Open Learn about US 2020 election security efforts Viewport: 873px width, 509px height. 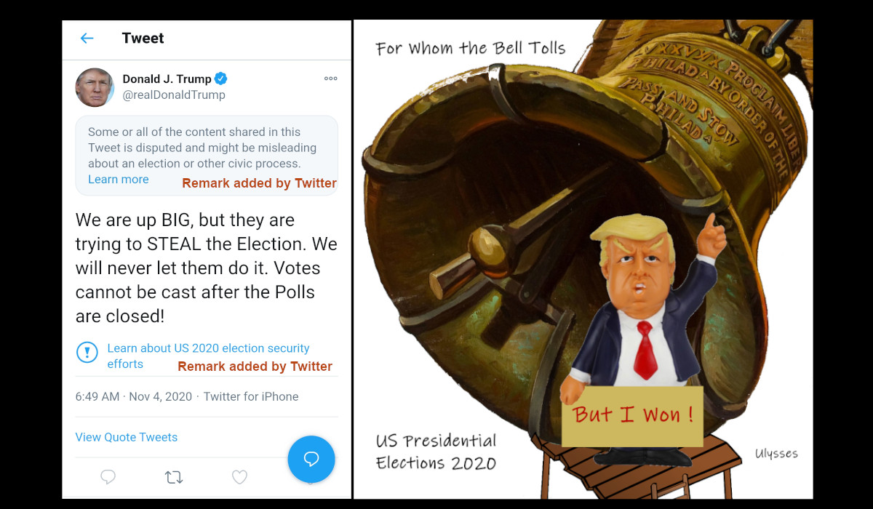coord(208,356)
